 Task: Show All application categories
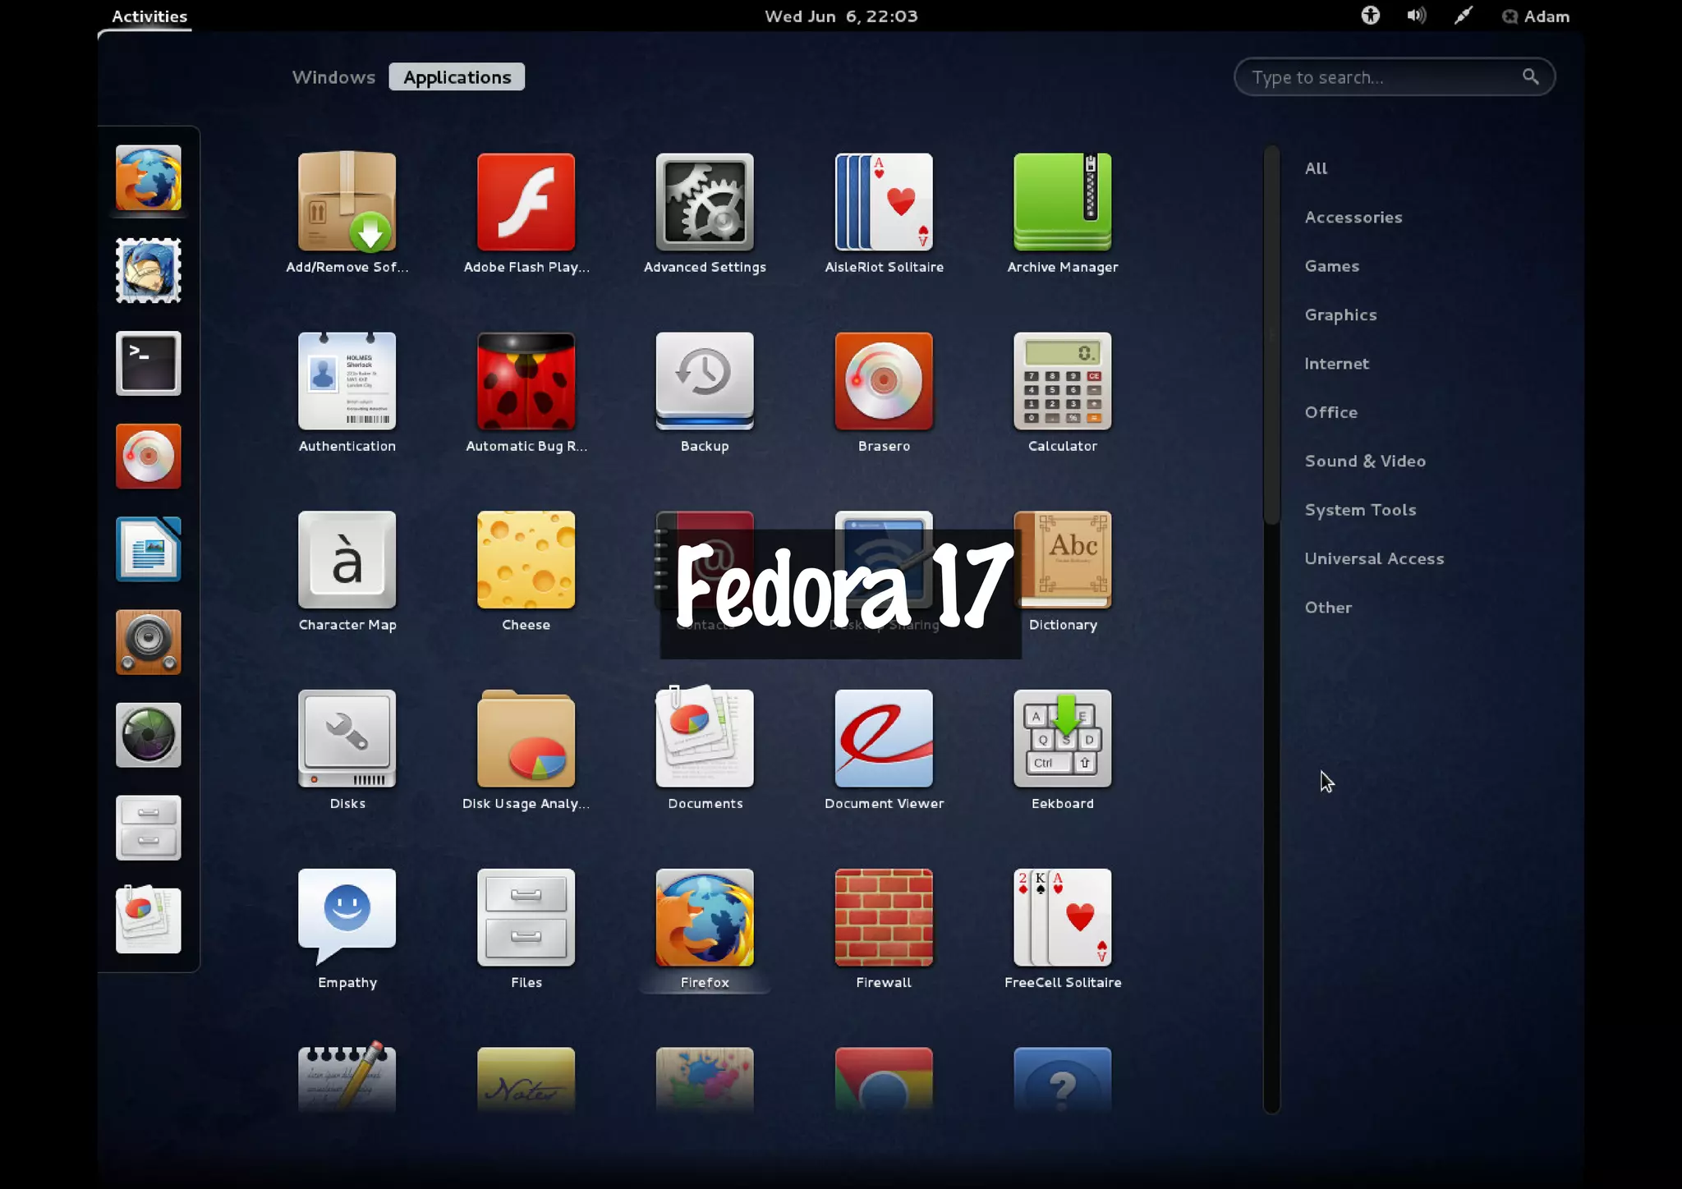(x=1316, y=168)
